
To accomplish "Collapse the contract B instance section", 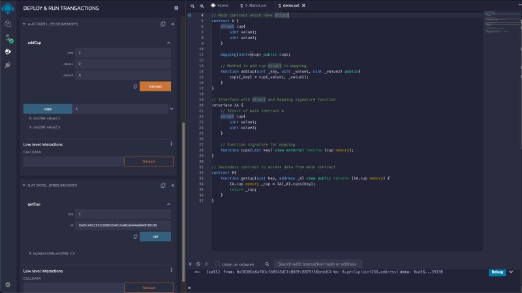I will [x=24, y=185].
